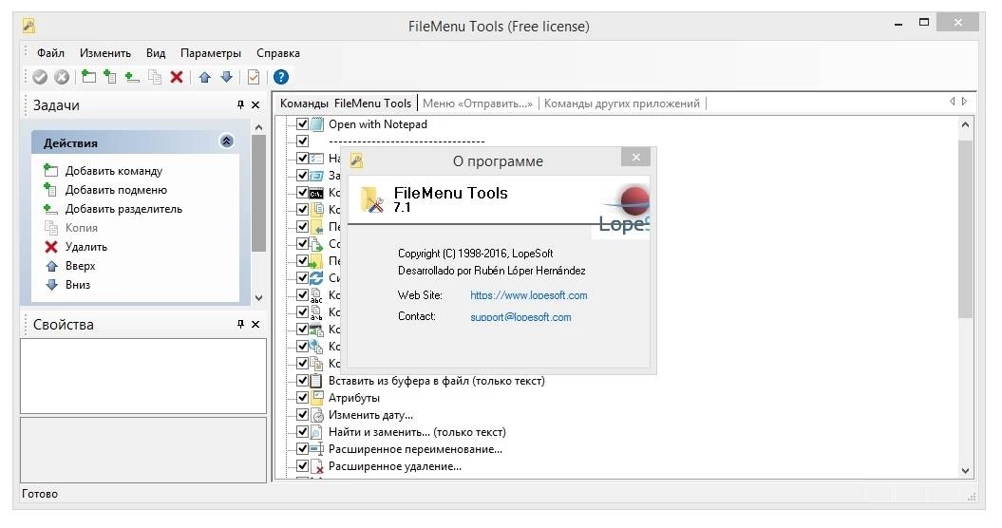Click the icon beside Расширенное переименование
The width and height of the screenshot is (1002, 528).
pos(316,449)
